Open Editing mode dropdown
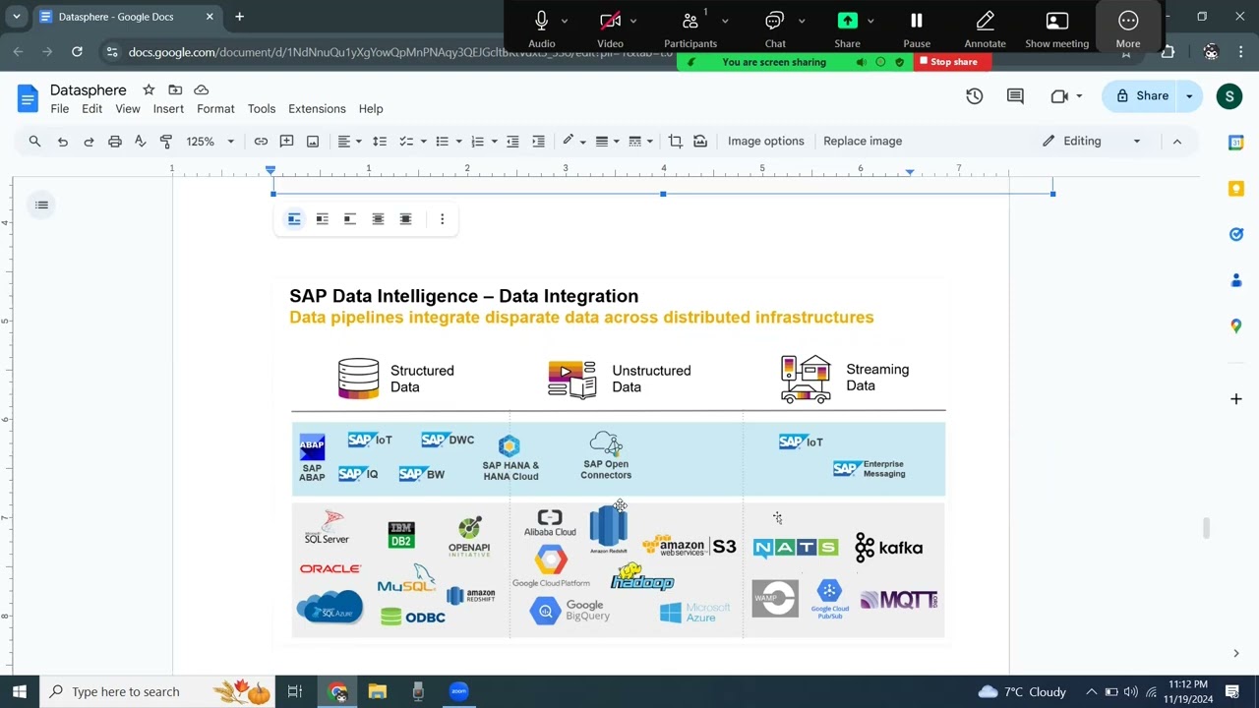 click(1092, 142)
